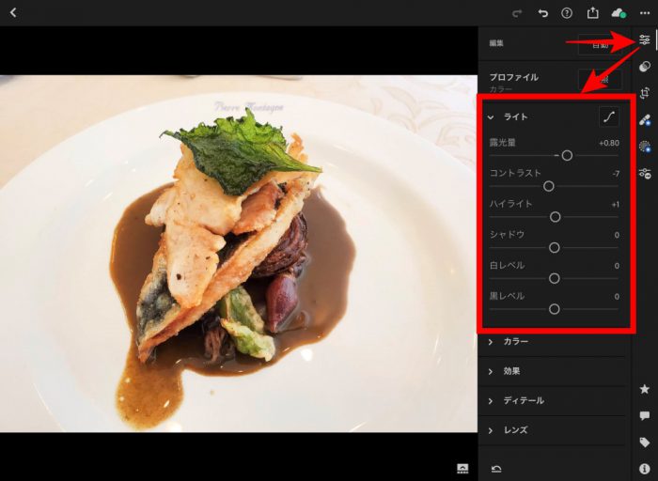Open the share export icon
658x481 pixels.
[592, 13]
